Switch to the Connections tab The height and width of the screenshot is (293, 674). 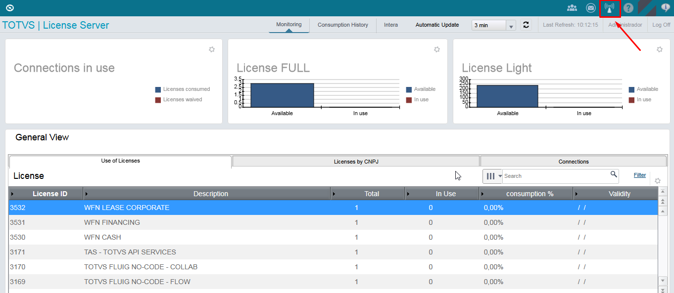(x=574, y=162)
